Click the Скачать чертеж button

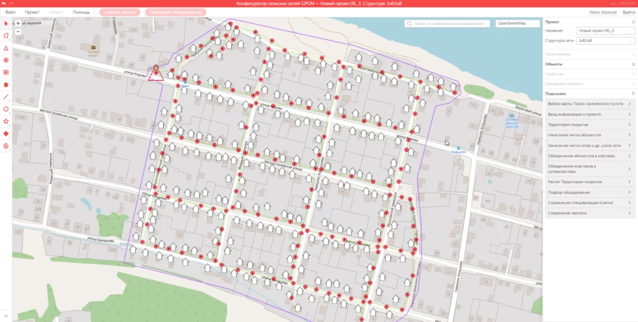120,12
